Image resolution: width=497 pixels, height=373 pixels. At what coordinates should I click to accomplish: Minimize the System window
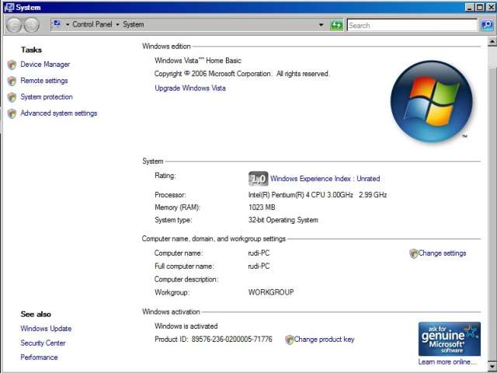470,7
